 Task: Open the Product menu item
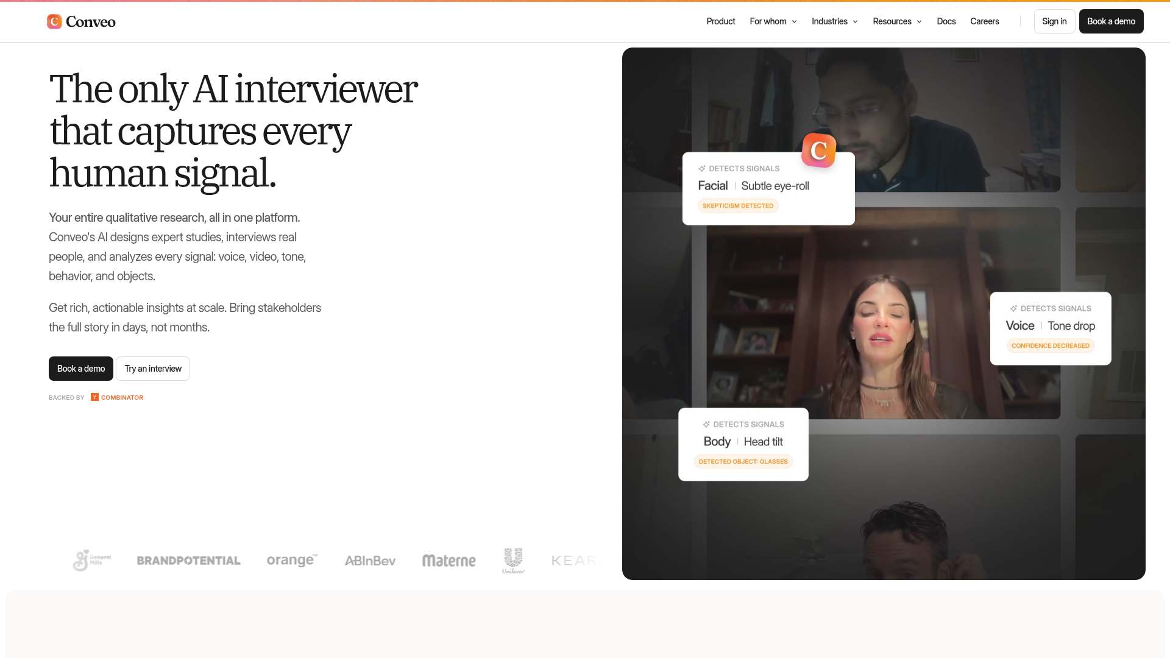pyautogui.click(x=720, y=21)
